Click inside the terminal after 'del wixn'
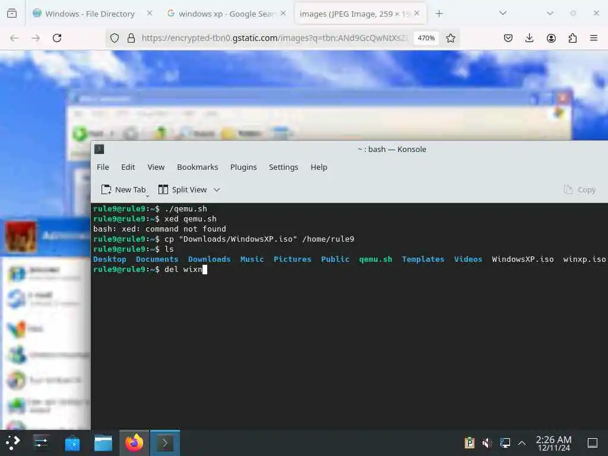The width and height of the screenshot is (608, 456). [205, 269]
